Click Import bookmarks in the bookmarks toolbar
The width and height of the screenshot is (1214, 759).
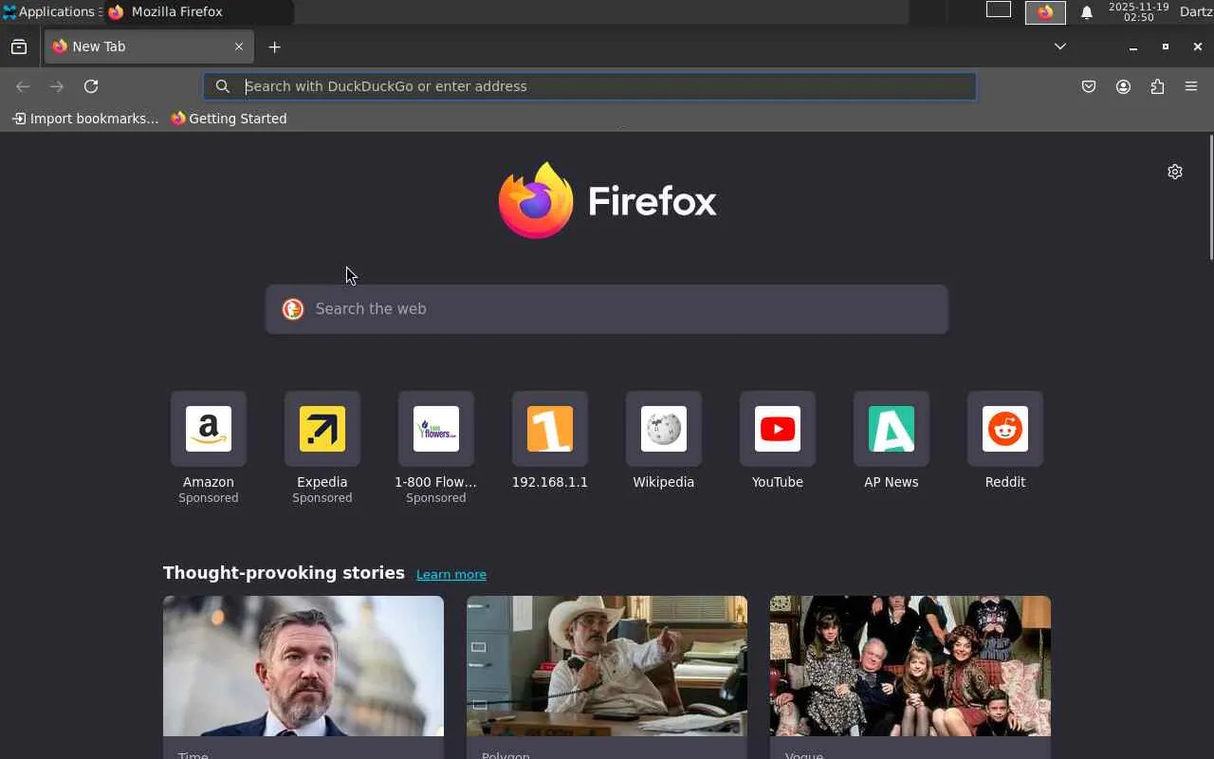pos(85,119)
